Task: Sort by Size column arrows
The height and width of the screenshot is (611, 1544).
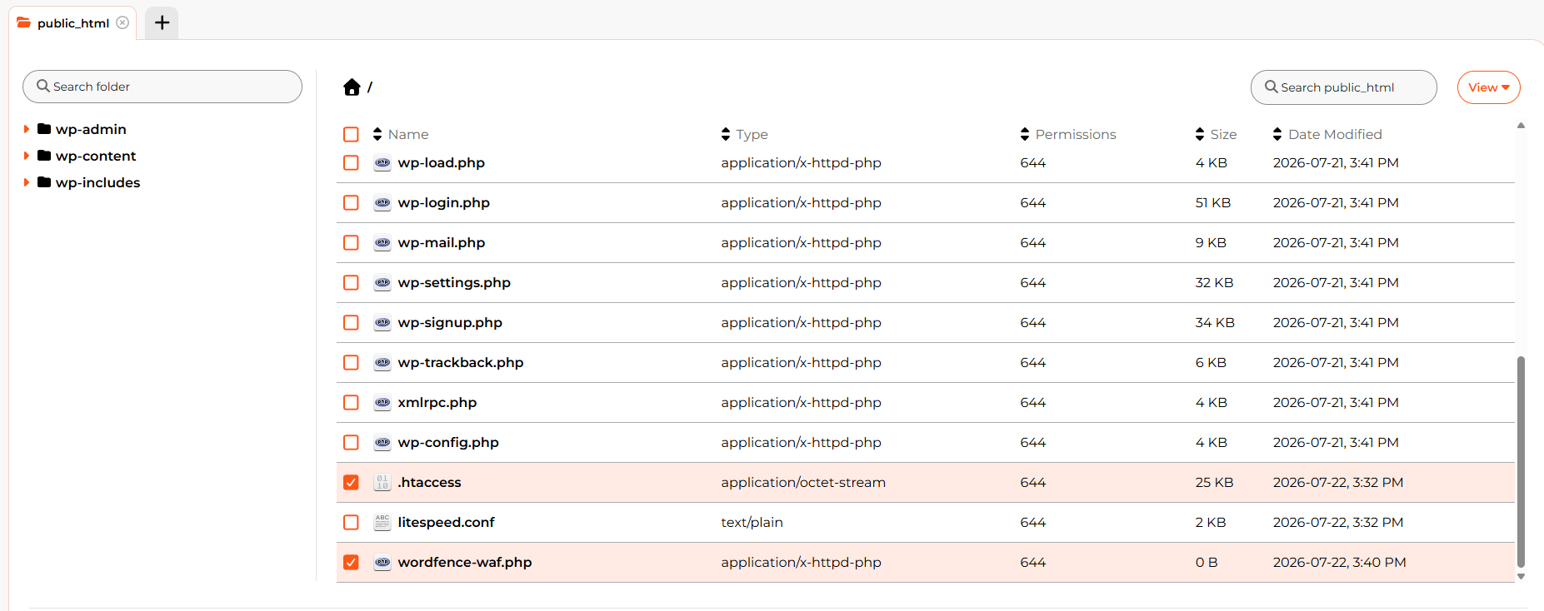Action: 1200,134
